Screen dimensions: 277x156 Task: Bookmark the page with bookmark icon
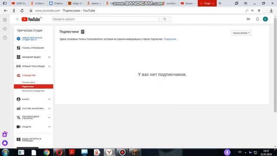pyautogui.click(x=259, y=10)
